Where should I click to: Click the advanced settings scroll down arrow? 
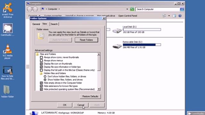[99, 89]
